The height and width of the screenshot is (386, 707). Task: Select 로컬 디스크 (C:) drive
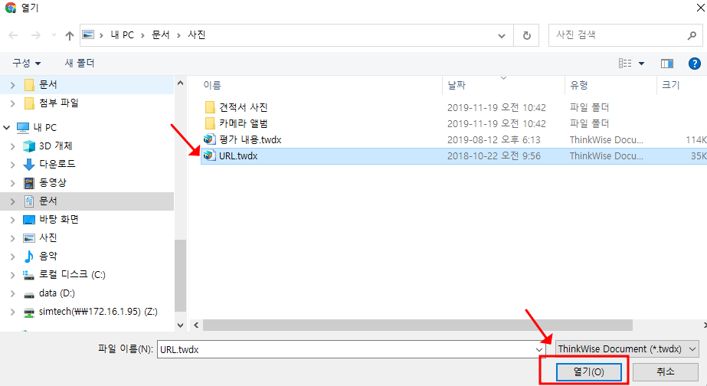pyautogui.click(x=72, y=275)
